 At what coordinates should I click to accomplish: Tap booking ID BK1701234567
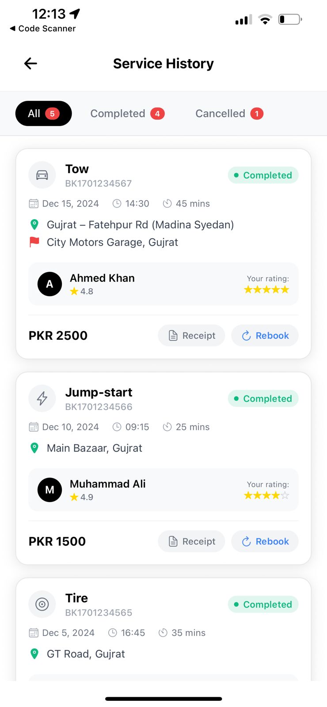click(x=99, y=183)
